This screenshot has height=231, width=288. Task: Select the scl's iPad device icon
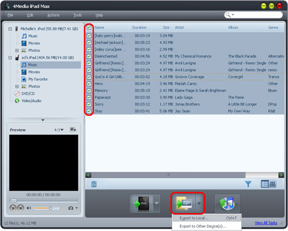pos(17,58)
